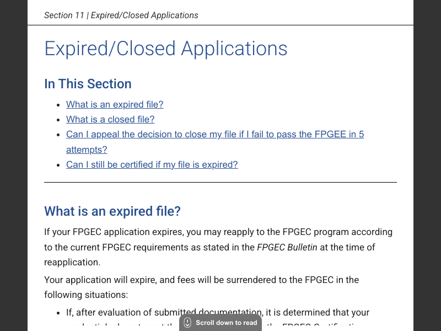Click the "Expired/Closed Applications" main title
441x331 pixels.
point(165,49)
